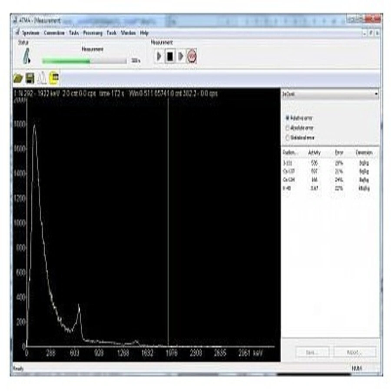The image size is (391, 391).
Task: Click the white spectrum peak toolbar icon
Action: tap(42, 78)
